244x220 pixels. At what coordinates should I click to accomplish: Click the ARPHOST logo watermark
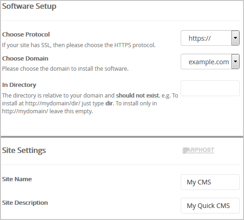(x=198, y=150)
